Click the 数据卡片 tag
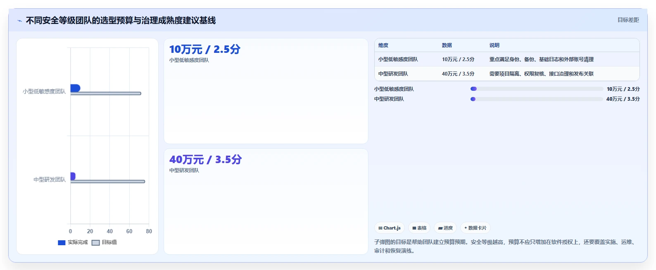Screen dimensions: 656x270 475,228
